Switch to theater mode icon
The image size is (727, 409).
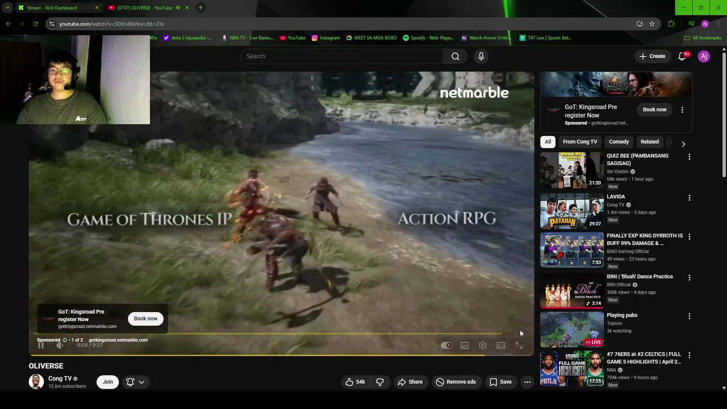point(501,345)
